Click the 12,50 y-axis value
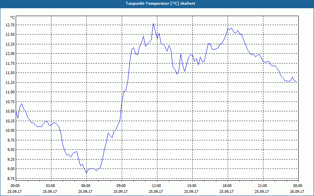The width and height of the screenshot is (314, 196). [x=11, y=34]
